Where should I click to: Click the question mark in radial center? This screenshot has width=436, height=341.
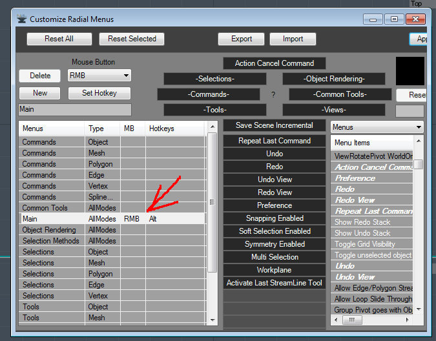tap(273, 95)
